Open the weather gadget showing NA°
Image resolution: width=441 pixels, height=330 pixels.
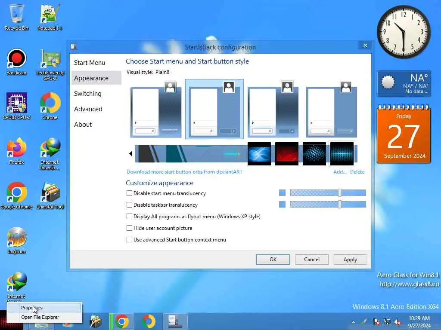[404, 84]
